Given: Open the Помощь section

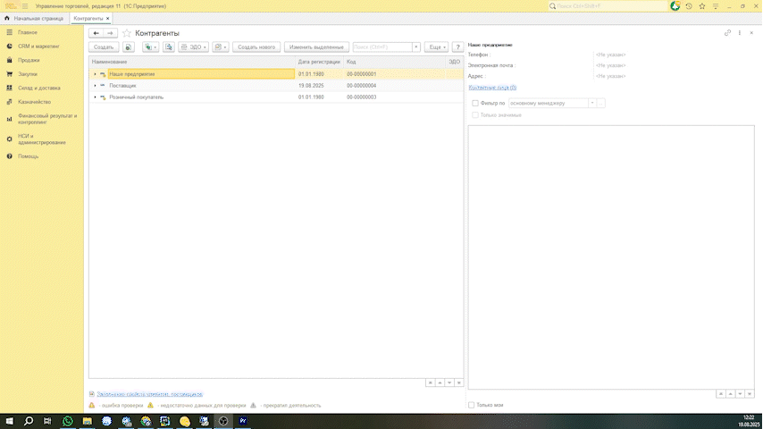Looking at the screenshot, I should click(29, 156).
